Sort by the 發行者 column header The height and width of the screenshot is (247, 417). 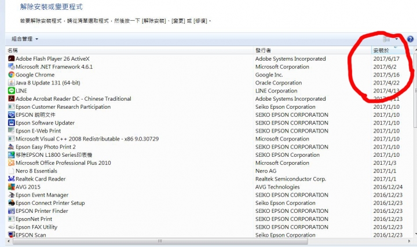coord(312,50)
